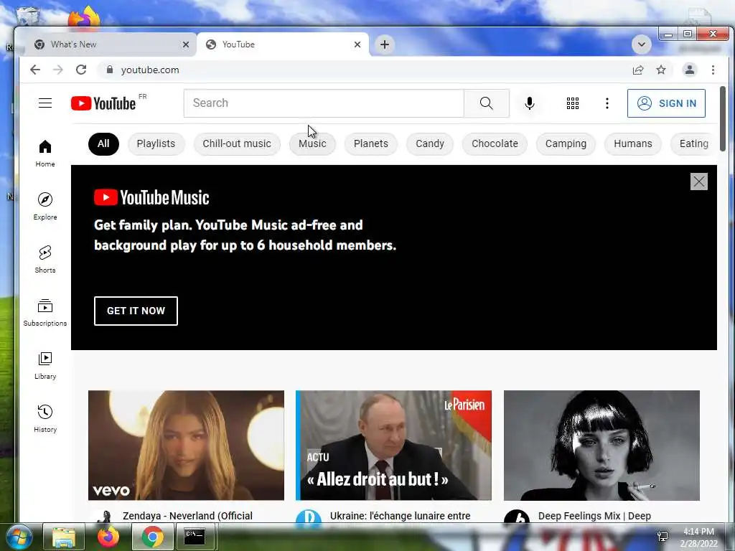The image size is (735, 551).
Task: View site info lock icon
Action: pyautogui.click(x=110, y=70)
